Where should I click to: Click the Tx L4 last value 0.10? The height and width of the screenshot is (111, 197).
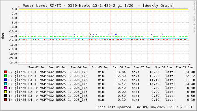pos(191,100)
